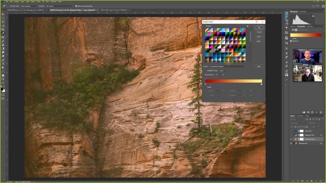Click OK in Gradient Editor

point(259,27)
